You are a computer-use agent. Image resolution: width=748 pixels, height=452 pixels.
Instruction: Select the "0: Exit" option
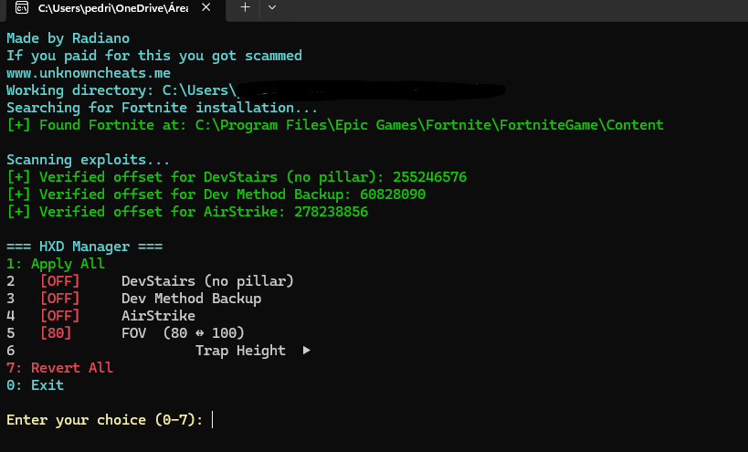(36, 385)
